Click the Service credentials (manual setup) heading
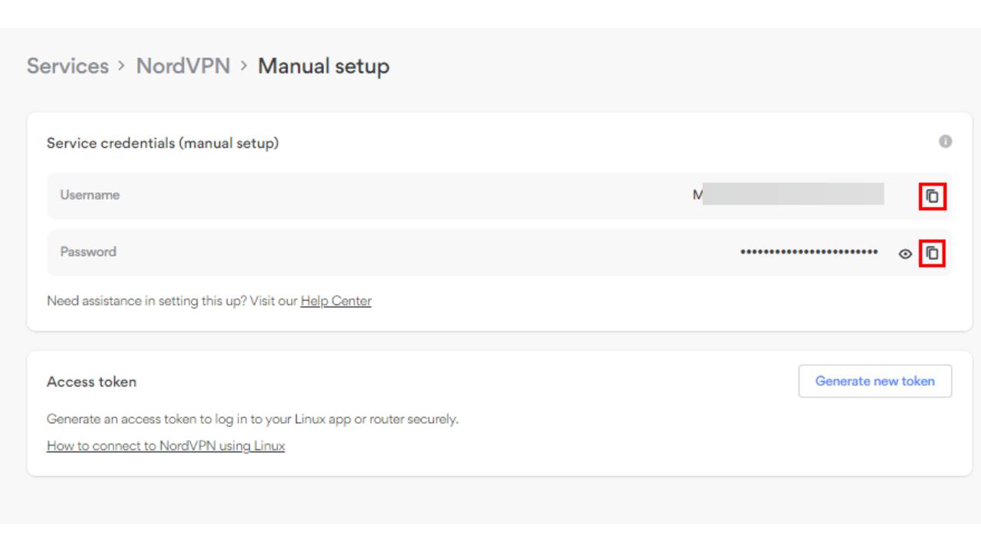 [162, 143]
